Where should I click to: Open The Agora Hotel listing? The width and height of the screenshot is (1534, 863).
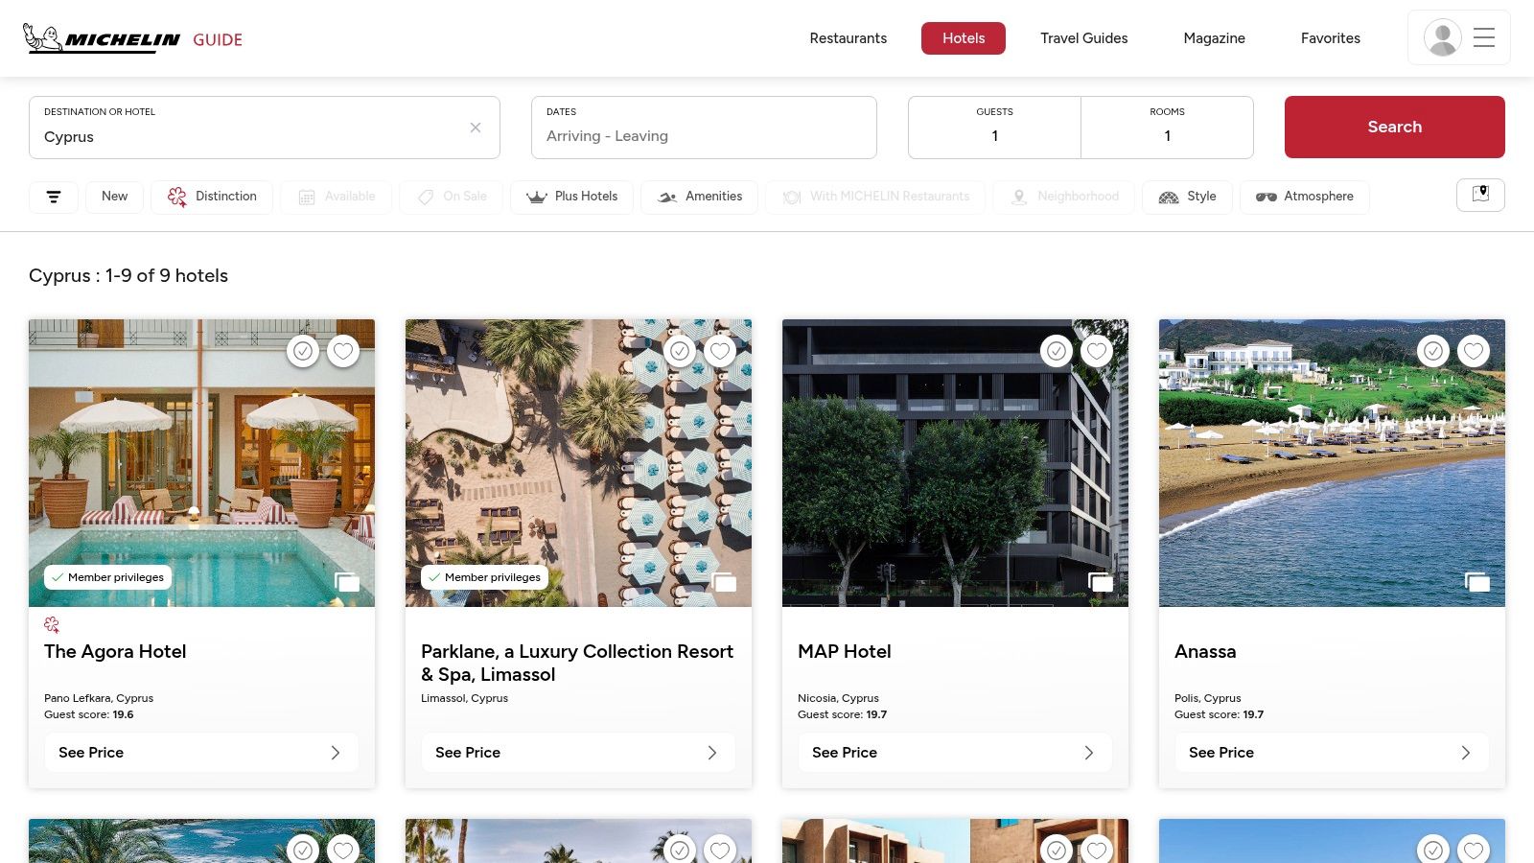115,651
